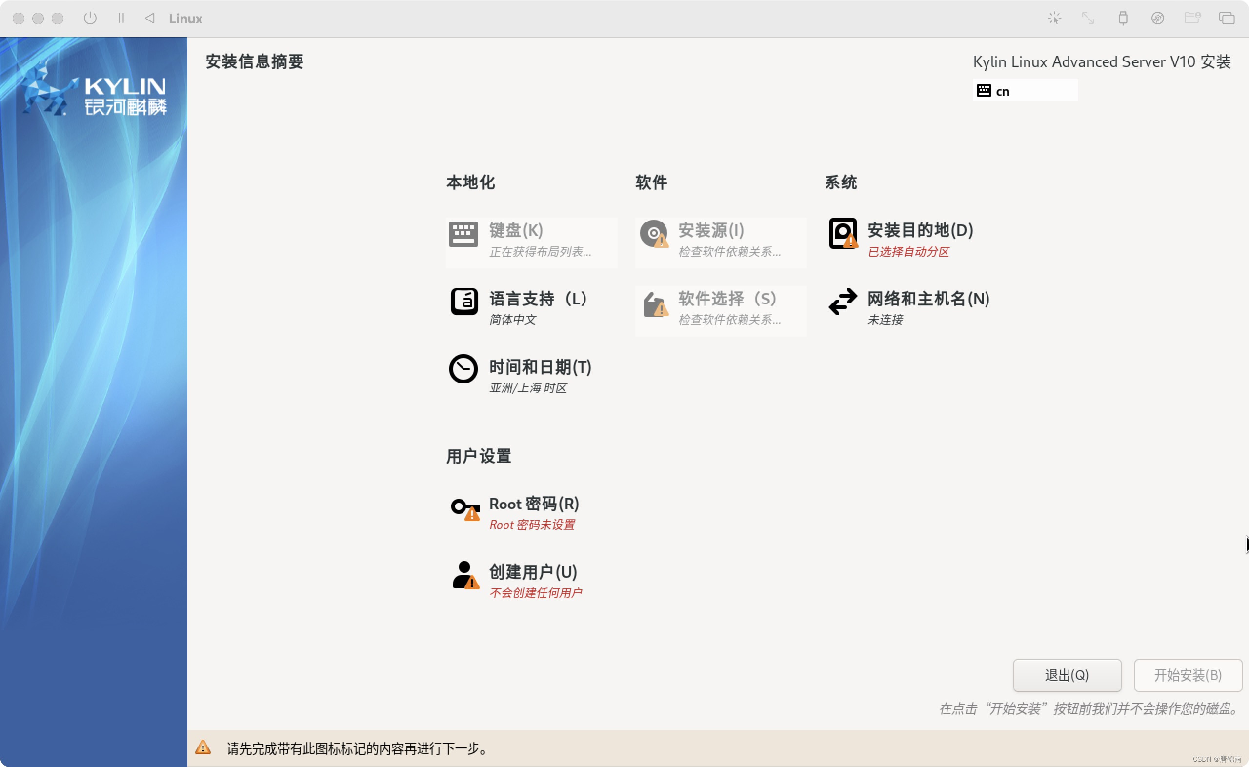The image size is (1249, 767).
Task: Click the window overlay icon at top right
Action: point(1226,18)
